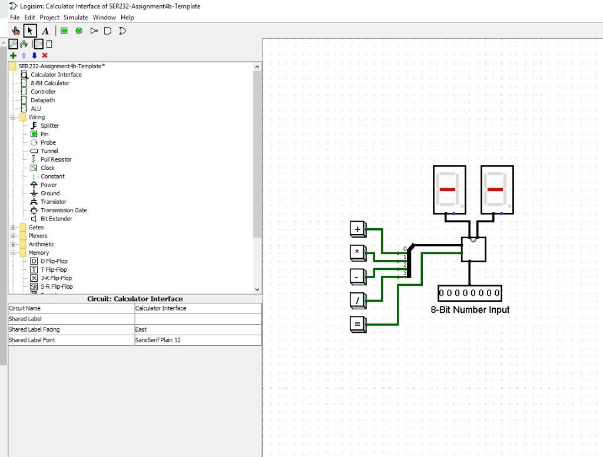This screenshot has height=457, width=603.
Task: Select the Bit Extender component
Action: [56, 219]
